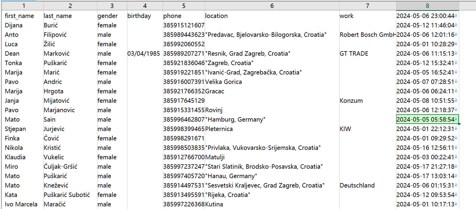Select the last name cell Čuljak-Gršić
476x209 pixels.
pos(70,167)
